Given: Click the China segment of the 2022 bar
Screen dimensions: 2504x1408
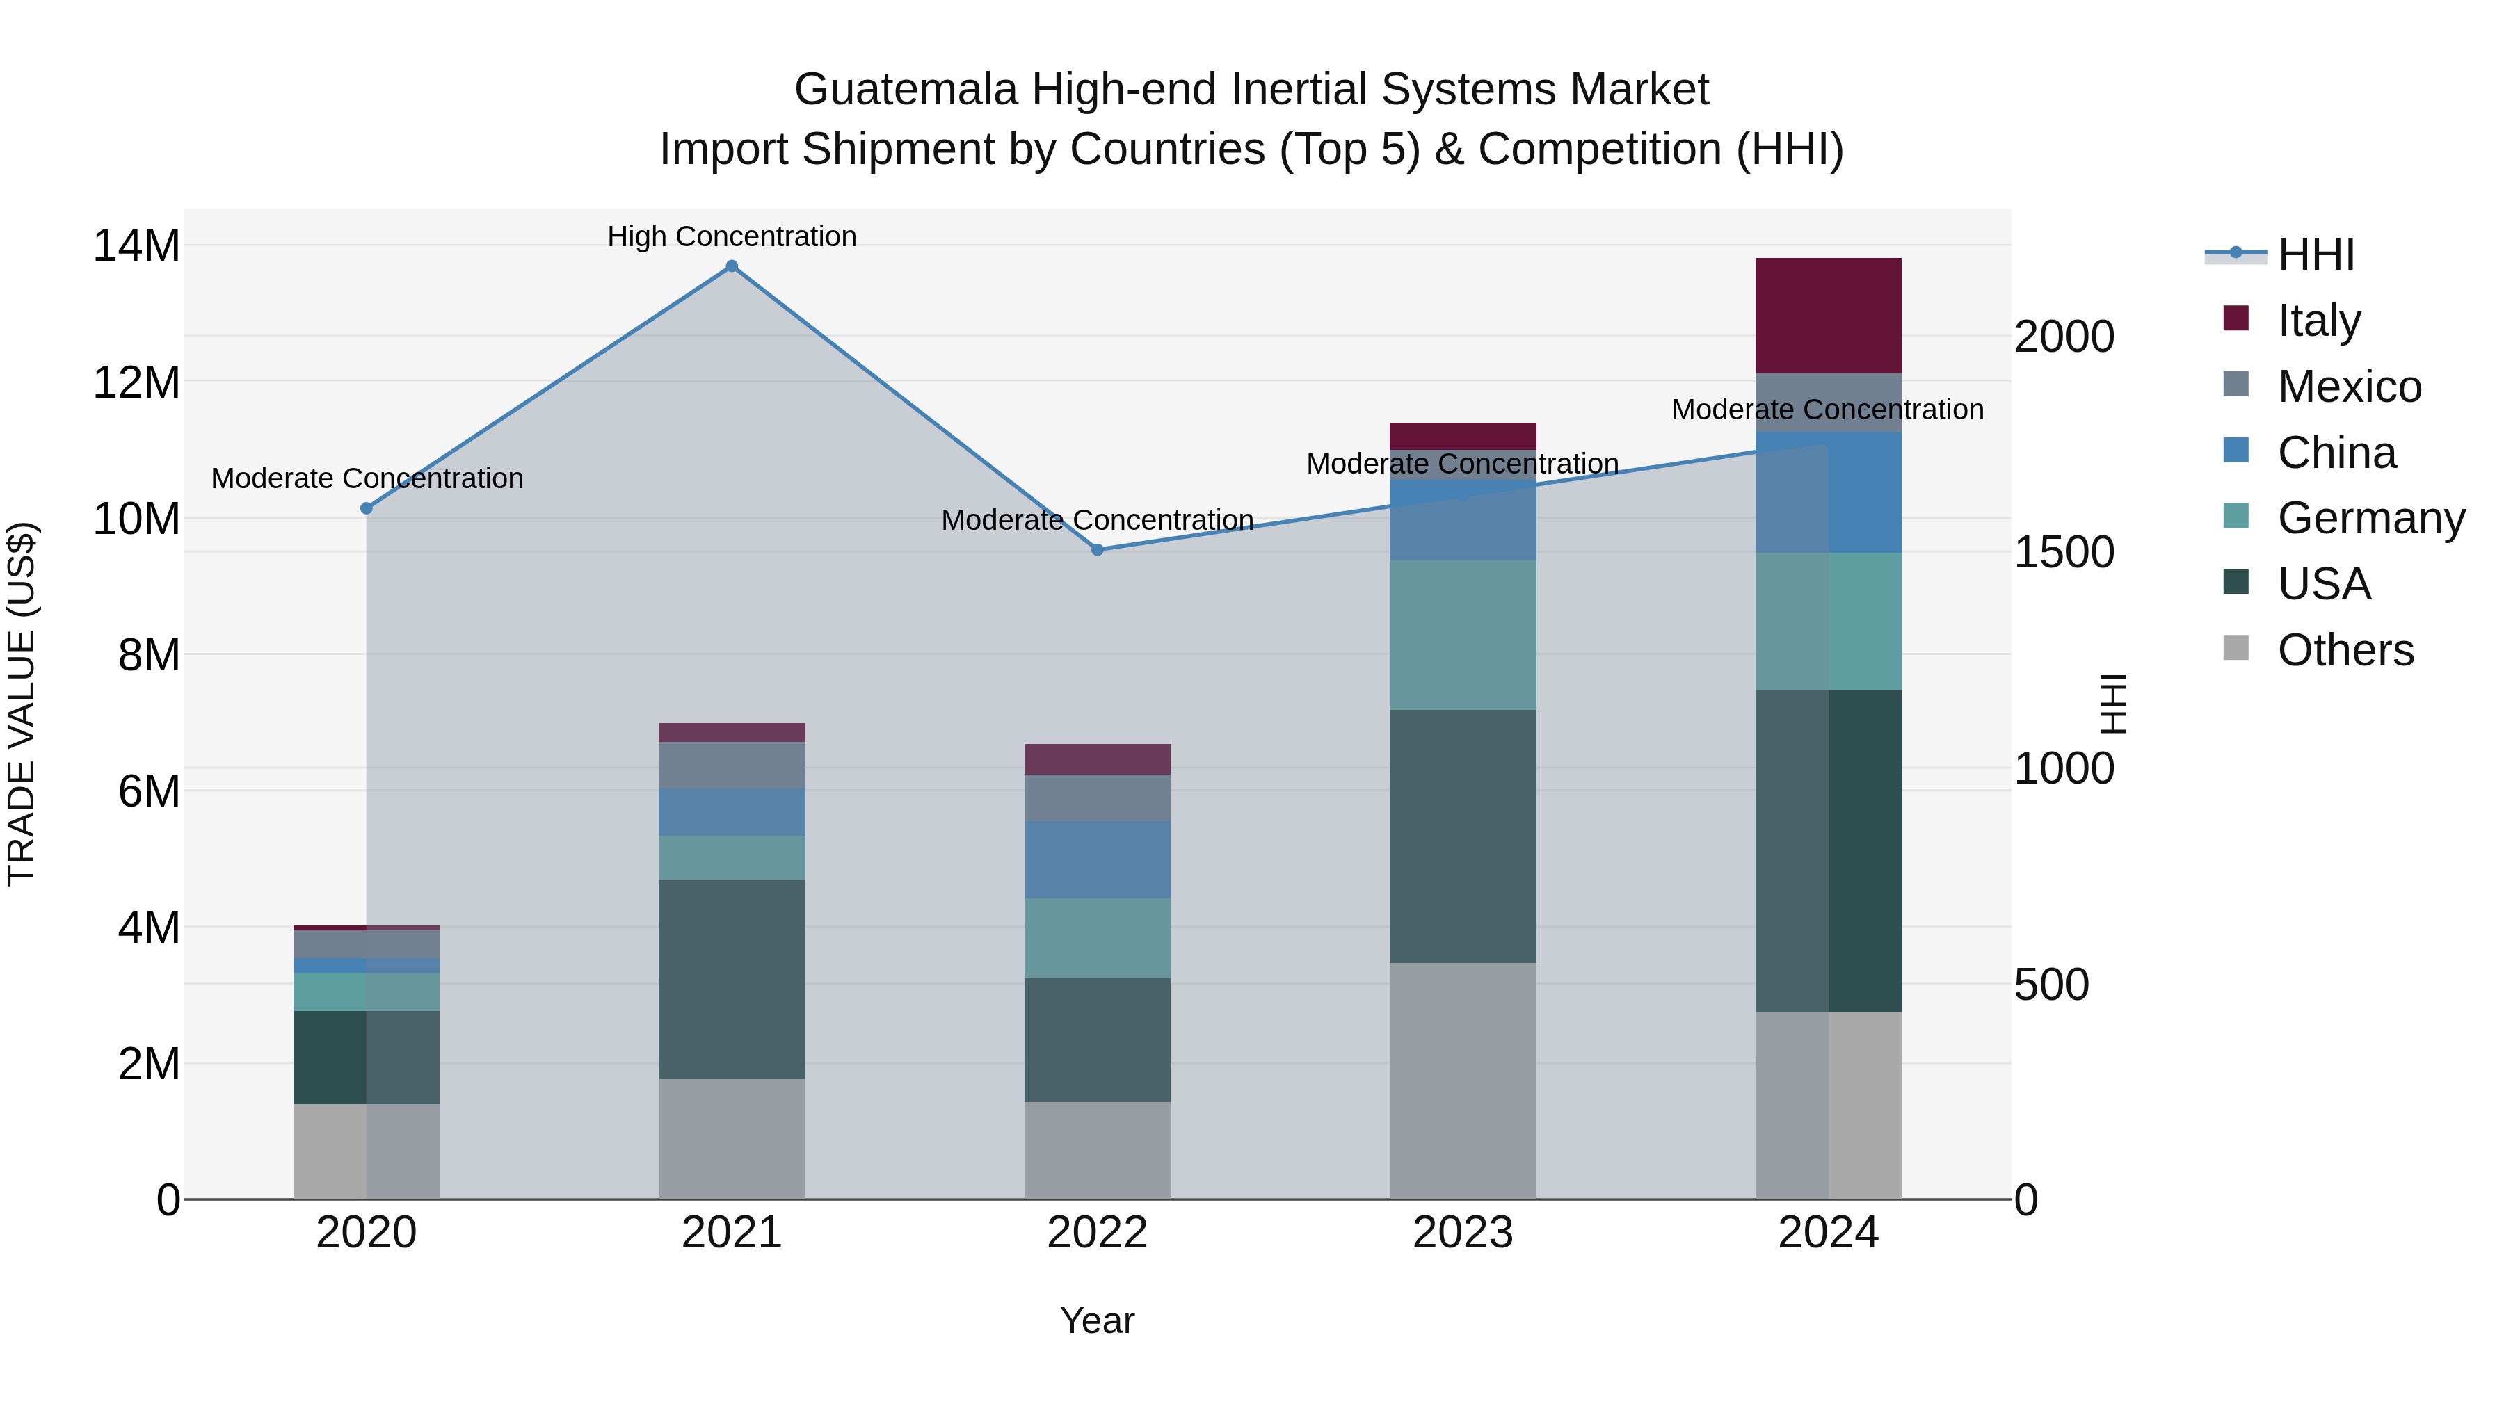Looking at the screenshot, I should click(x=1098, y=860).
